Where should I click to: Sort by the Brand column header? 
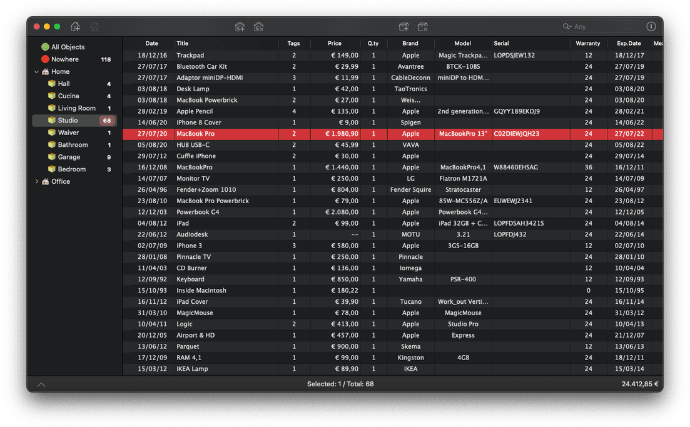point(410,43)
